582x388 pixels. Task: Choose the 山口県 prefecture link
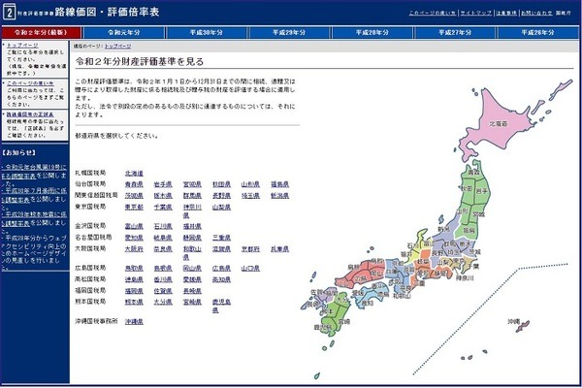pos(250,268)
